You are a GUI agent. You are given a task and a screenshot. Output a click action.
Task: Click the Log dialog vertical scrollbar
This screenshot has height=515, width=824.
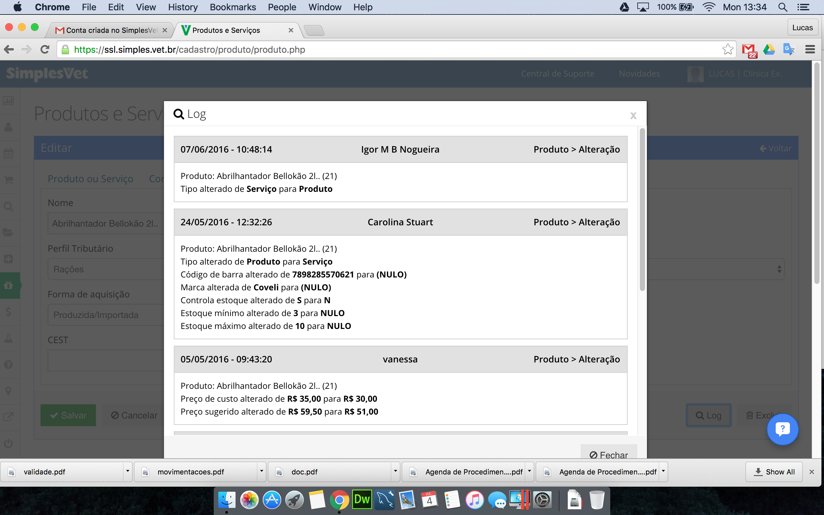click(x=642, y=210)
